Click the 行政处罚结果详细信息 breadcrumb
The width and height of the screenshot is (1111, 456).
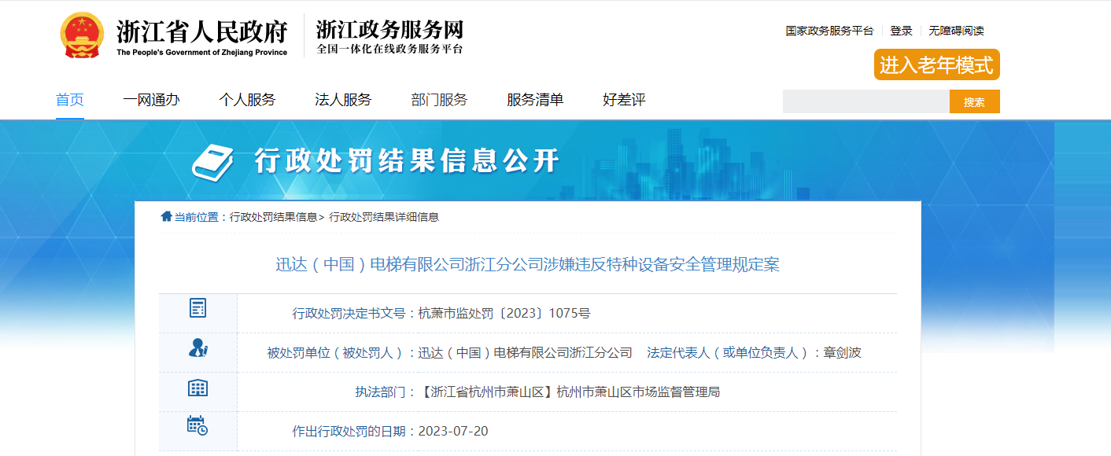pos(384,217)
